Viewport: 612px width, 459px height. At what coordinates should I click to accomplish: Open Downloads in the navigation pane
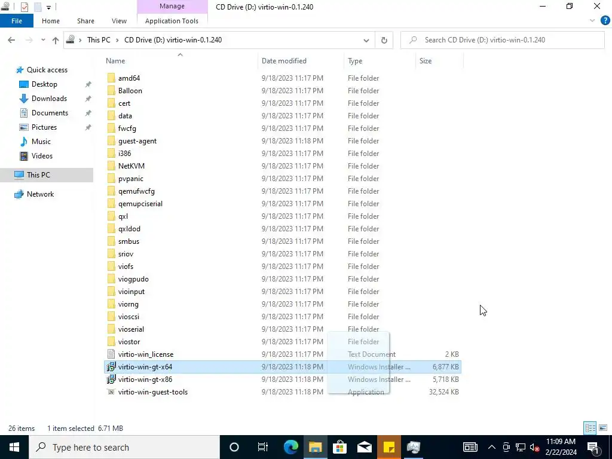pos(49,99)
